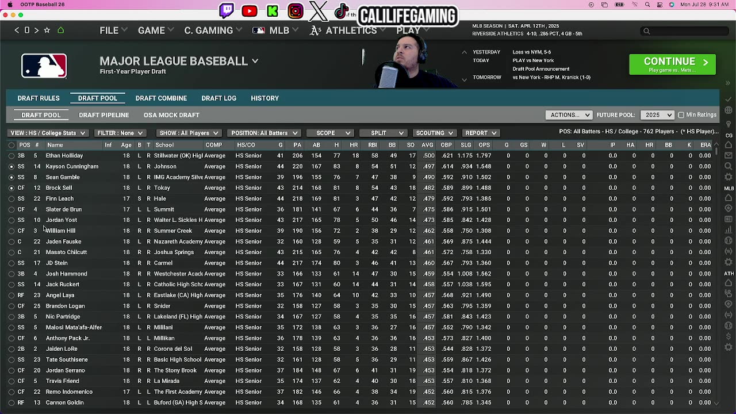Click the YouTube overlay icon
Image resolution: width=736 pixels, height=414 pixels.
coord(250,11)
